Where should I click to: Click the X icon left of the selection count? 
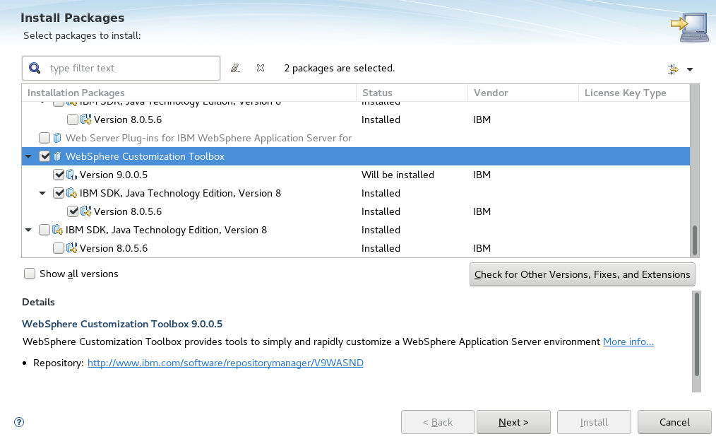point(261,68)
